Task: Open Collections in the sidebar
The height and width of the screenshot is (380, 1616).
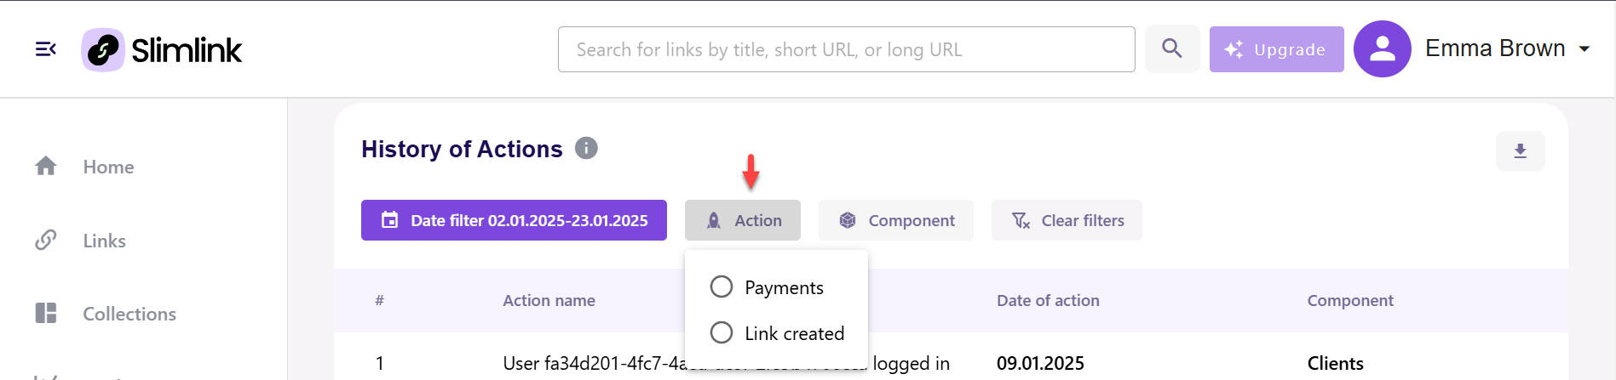Action: [x=129, y=314]
